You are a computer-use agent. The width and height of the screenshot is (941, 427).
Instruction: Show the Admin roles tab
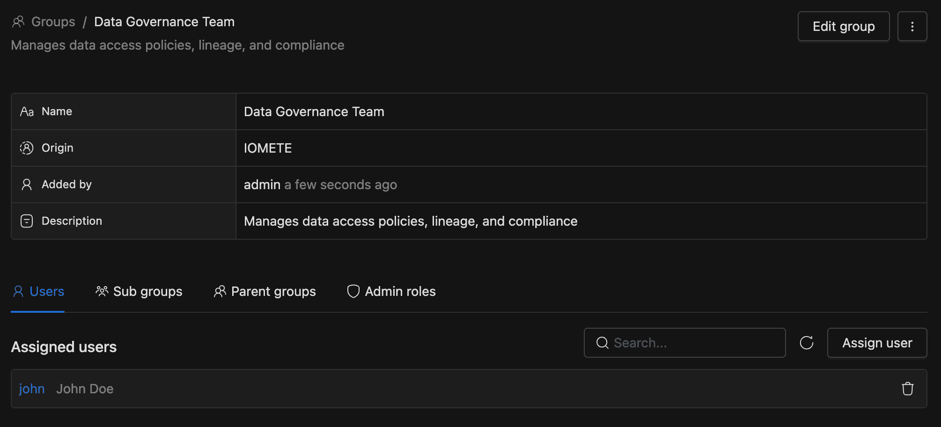point(391,291)
